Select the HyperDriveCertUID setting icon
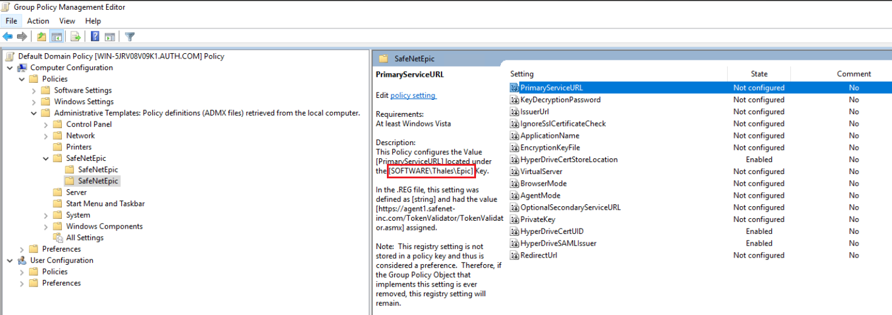The height and width of the screenshot is (315, 892). (515, 232)
